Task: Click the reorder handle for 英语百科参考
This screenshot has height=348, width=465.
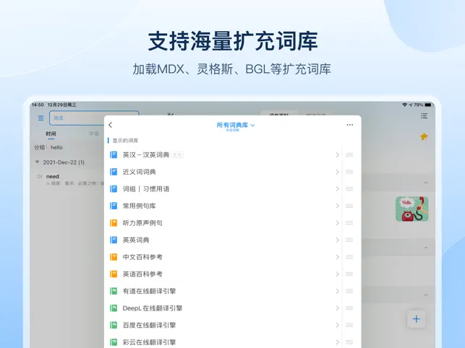Action: [349, 274]
